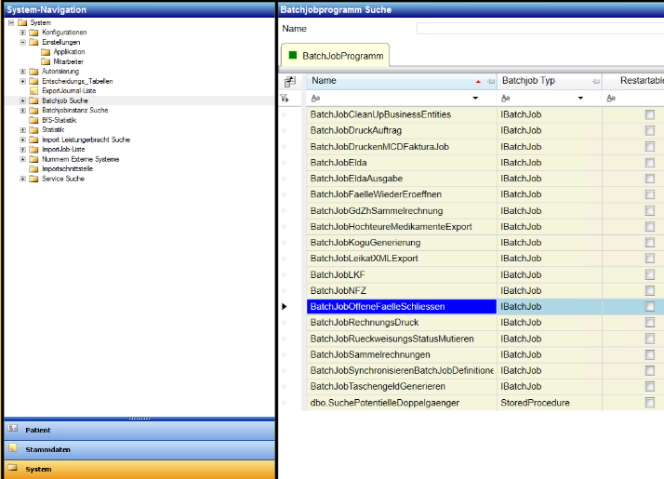This screenshot has width=664, height=479.
Task: Toggle Restartable checkbox for BatchJobNFZ row
Action: pos(649,291)
